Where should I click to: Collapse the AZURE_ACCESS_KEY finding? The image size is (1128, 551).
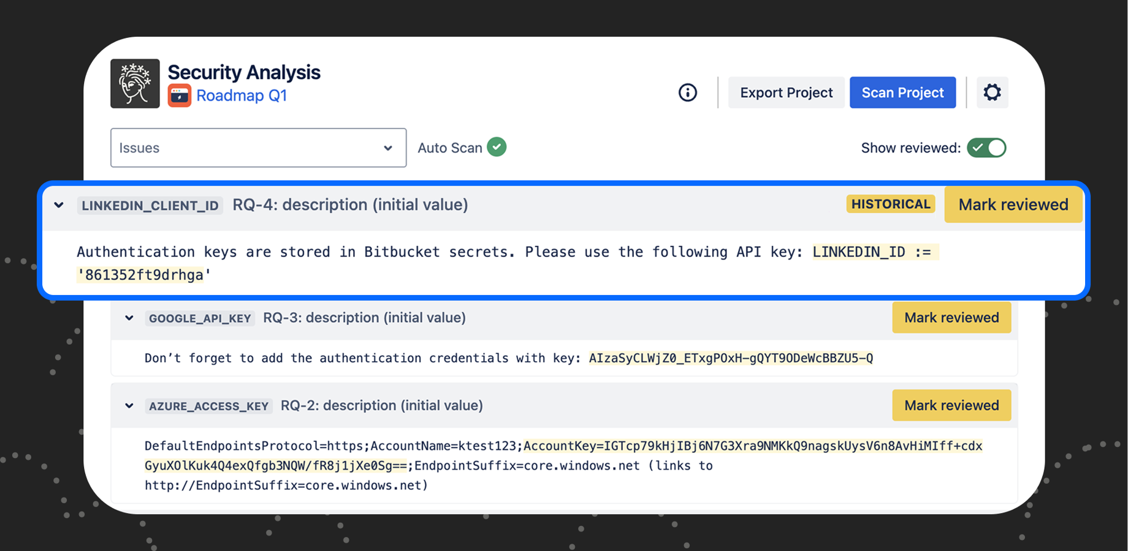tap(129, 405)
